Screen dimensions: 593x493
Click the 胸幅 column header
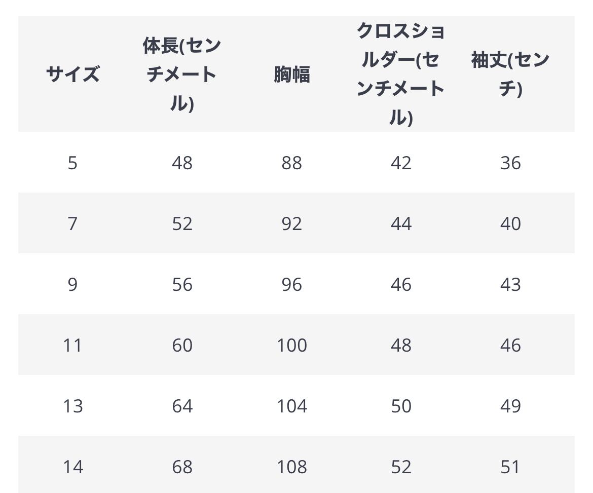(291, 74)
